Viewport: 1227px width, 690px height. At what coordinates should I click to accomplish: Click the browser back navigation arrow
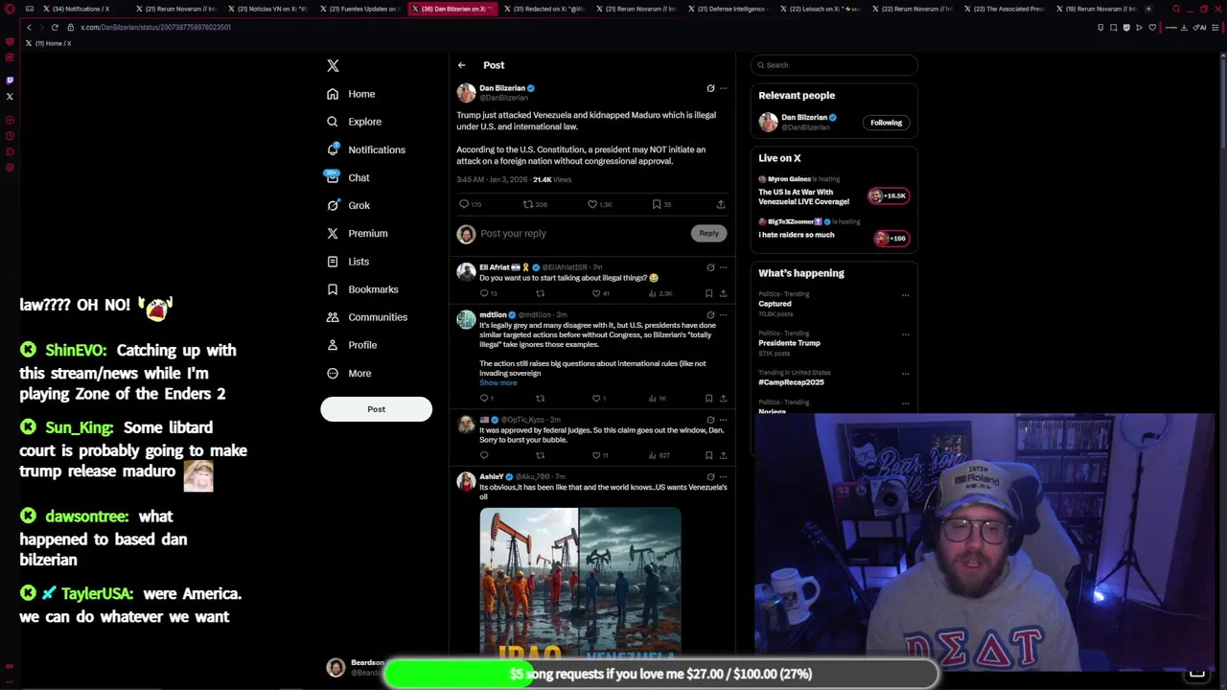[29, 27]
